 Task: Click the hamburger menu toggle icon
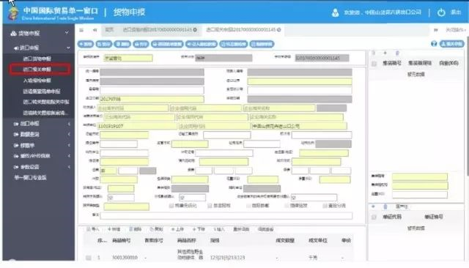tap(81, 30)
